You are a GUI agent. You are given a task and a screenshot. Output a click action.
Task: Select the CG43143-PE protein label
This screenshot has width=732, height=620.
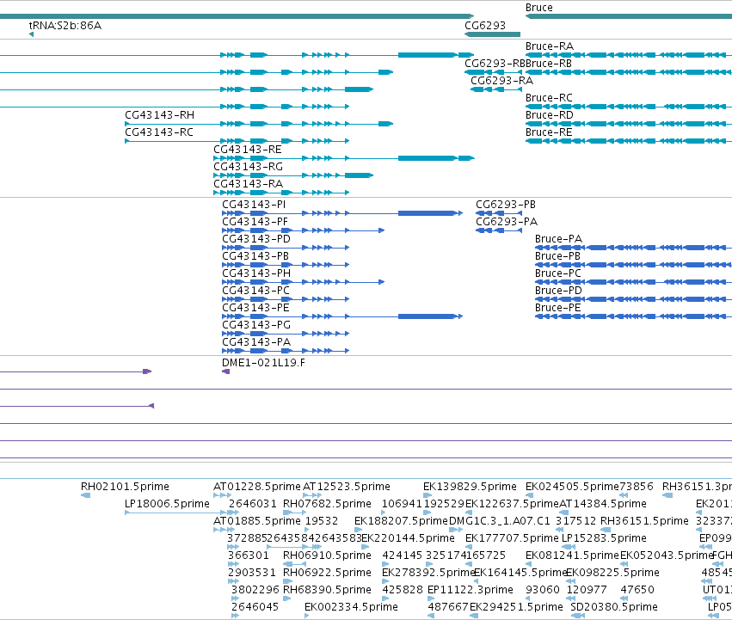click(255, 308)
